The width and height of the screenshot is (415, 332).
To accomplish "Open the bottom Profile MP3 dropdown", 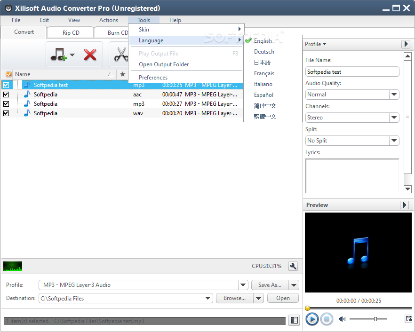I will (243, 285).
